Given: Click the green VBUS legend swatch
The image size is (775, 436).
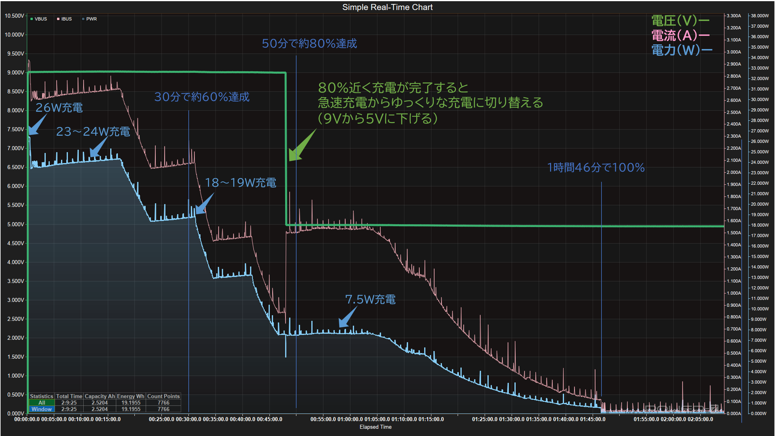Looking at the screenshot, I should click(x=32, y=19).
